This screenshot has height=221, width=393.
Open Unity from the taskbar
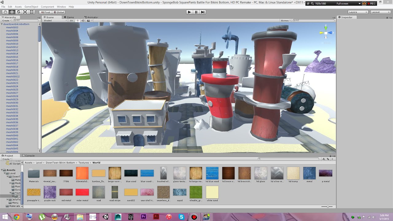point(106,217)
